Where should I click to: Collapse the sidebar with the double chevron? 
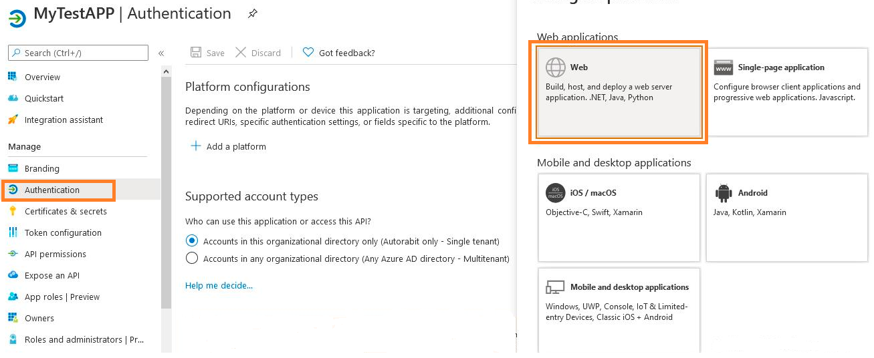[161, 53]
